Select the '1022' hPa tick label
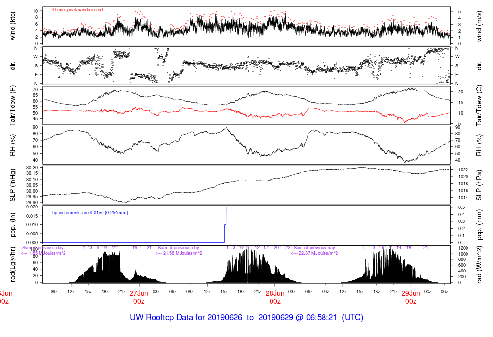The width and height of the screenshot is (493, 337). point(463,170)
